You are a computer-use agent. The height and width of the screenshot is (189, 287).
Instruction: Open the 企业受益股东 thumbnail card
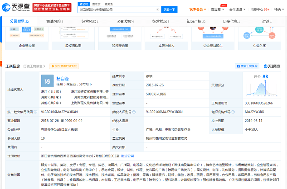(x=213, y=38)
